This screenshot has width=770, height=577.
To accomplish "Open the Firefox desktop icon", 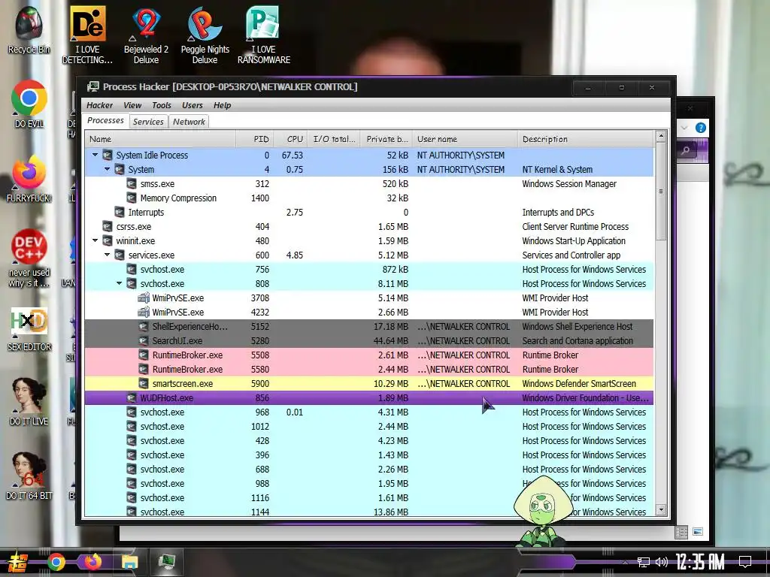I will pos(29,179).
